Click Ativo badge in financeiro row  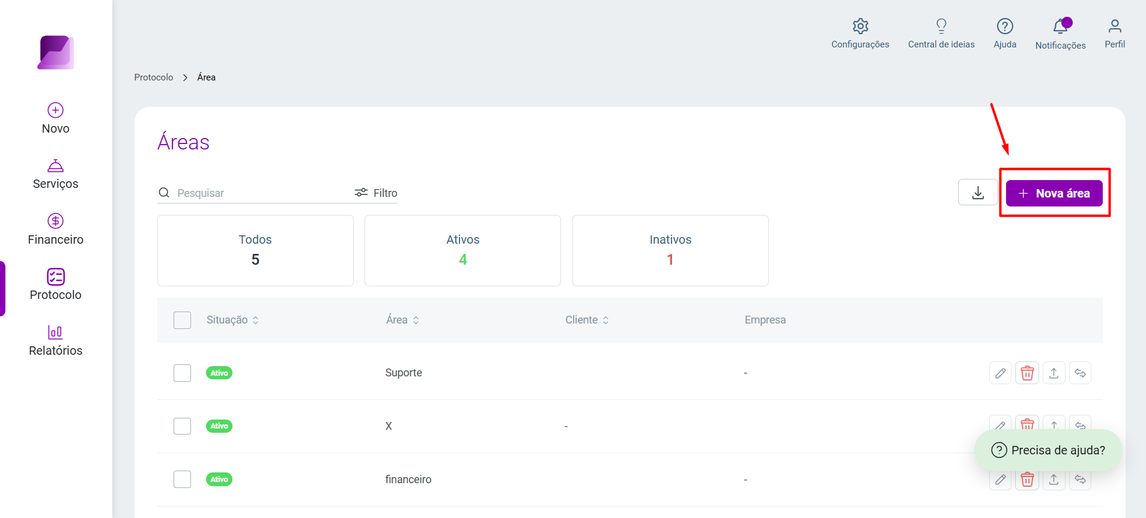(219, 479)
